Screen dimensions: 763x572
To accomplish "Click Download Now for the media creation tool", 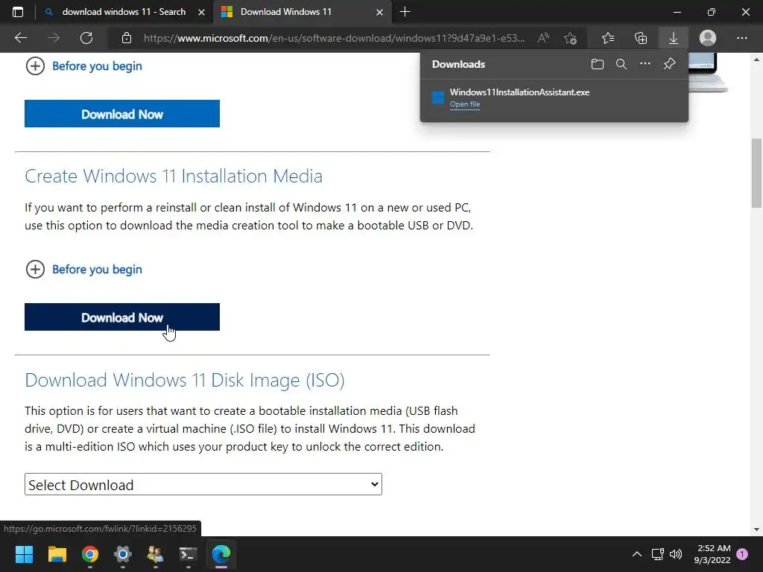I will click(122, 317).
